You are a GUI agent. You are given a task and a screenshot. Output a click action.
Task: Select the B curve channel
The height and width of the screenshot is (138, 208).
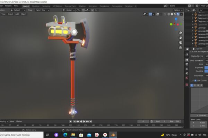pos(201,85)
